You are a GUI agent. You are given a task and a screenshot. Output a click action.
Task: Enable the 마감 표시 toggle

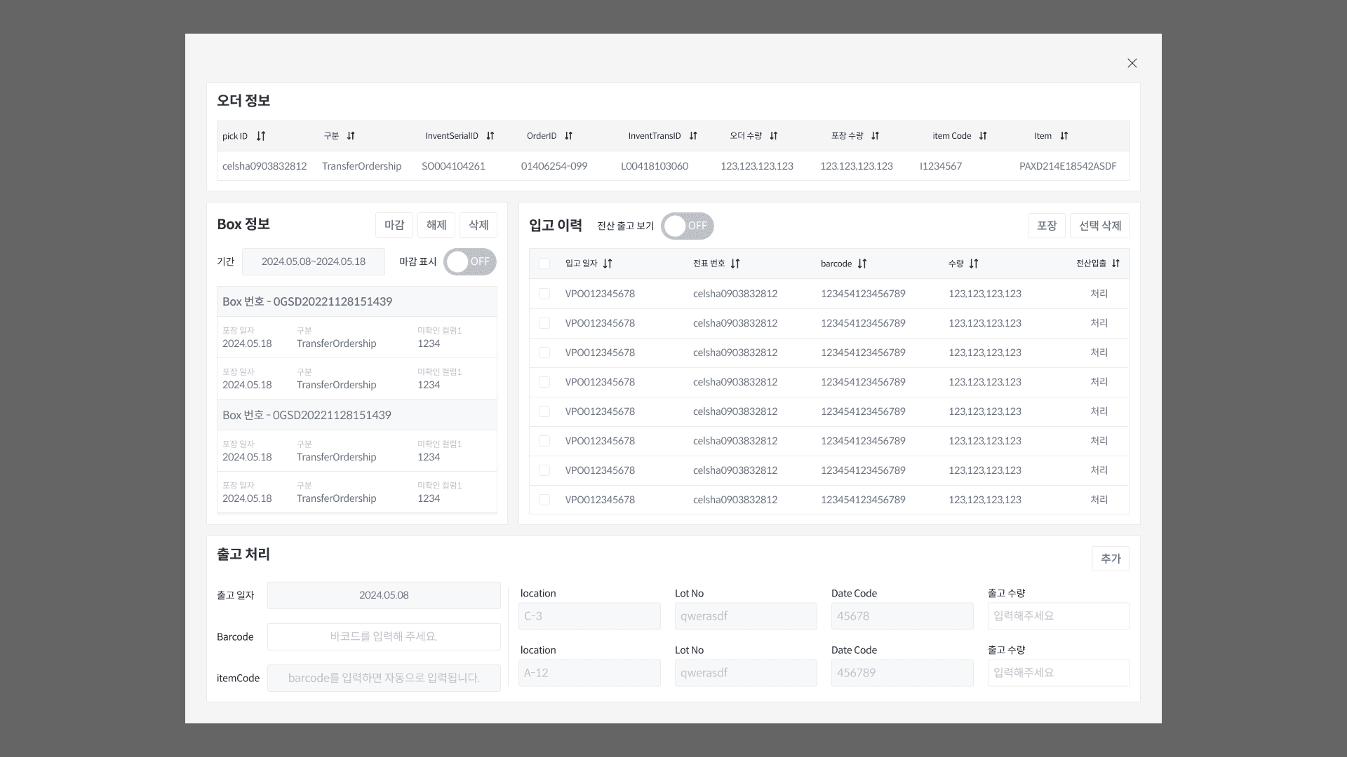click(x=469, y=261)
